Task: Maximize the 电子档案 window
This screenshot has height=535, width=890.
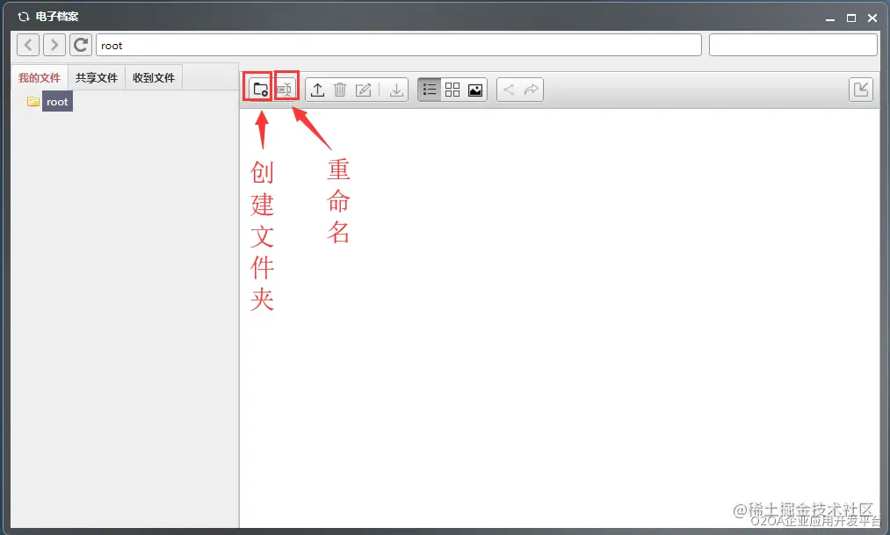Action: 851,18
